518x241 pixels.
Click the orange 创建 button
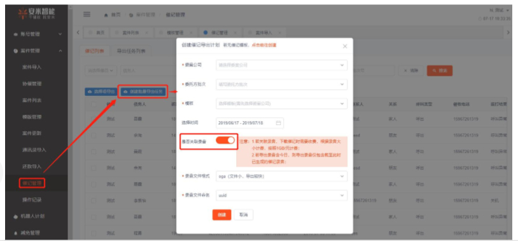[x=221, y=214]
